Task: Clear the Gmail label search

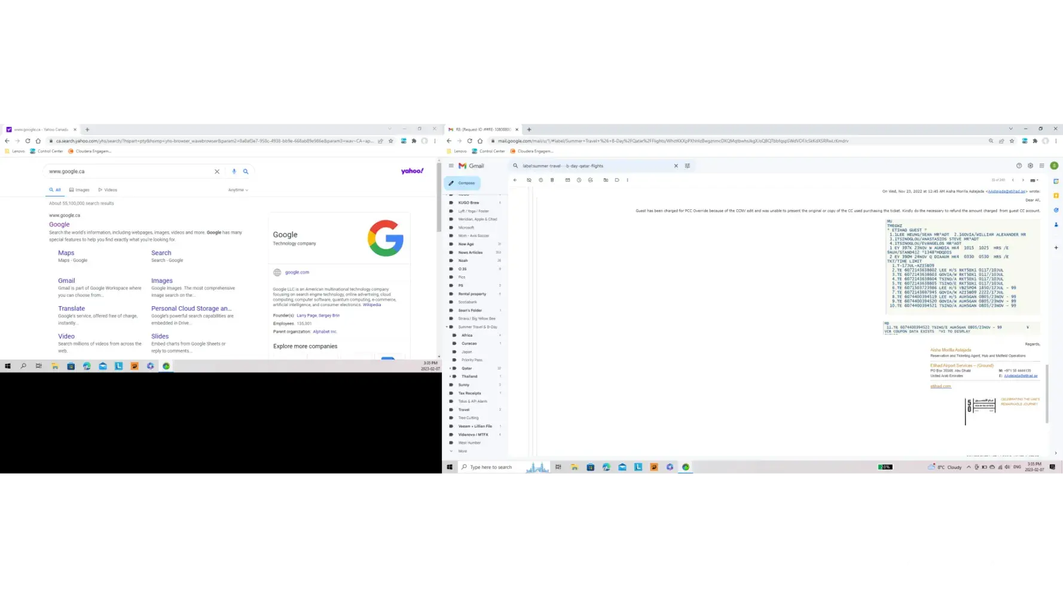Action: point(676,166)
